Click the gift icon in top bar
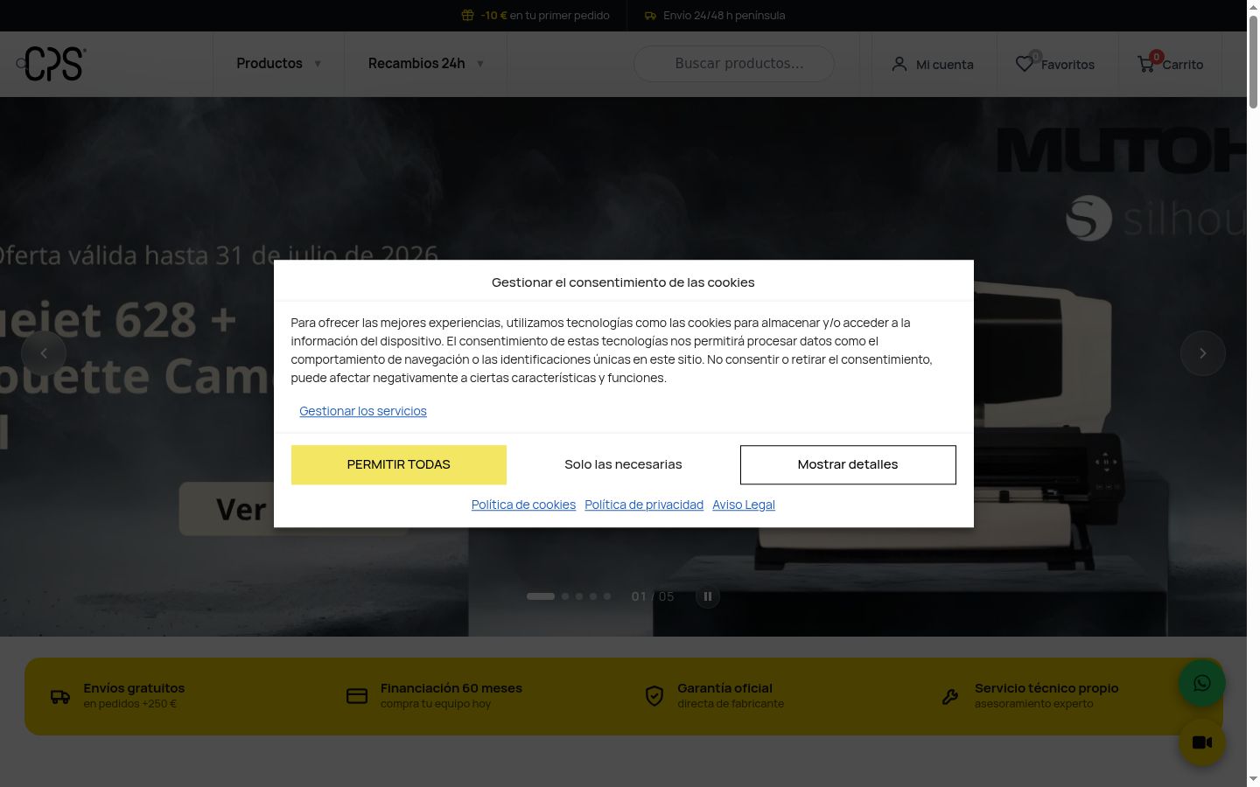 click(467, 15)
